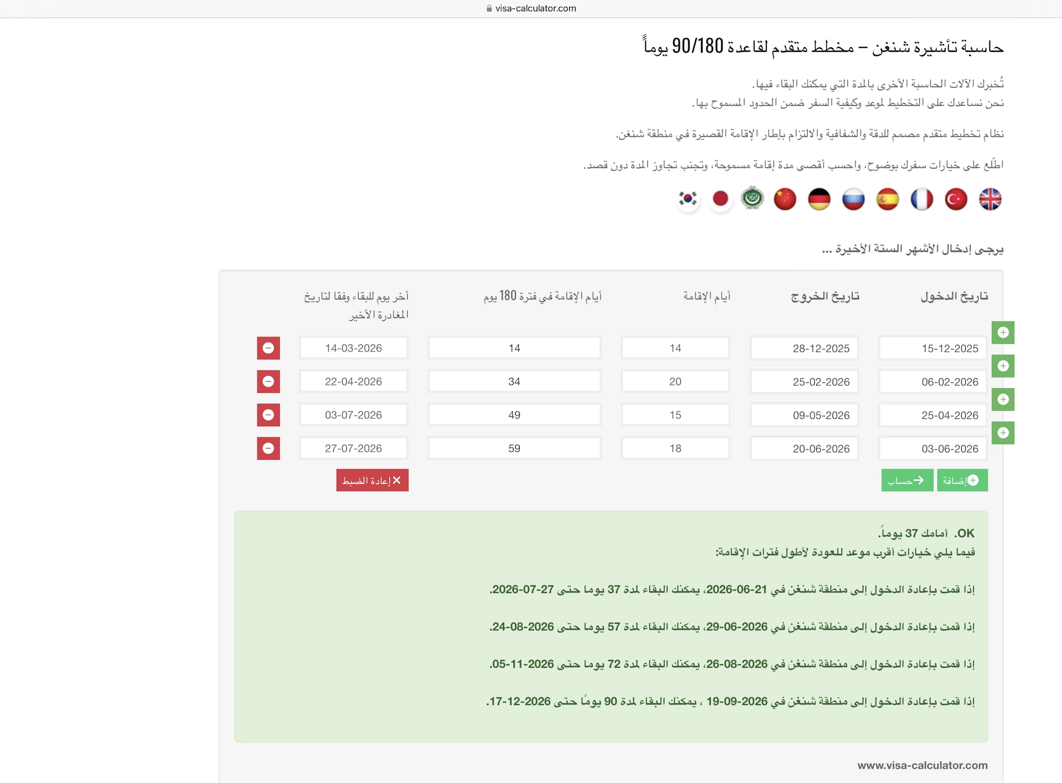Switch language using the Turkish flag icon
1062x783 pixels.
(956, 199)
